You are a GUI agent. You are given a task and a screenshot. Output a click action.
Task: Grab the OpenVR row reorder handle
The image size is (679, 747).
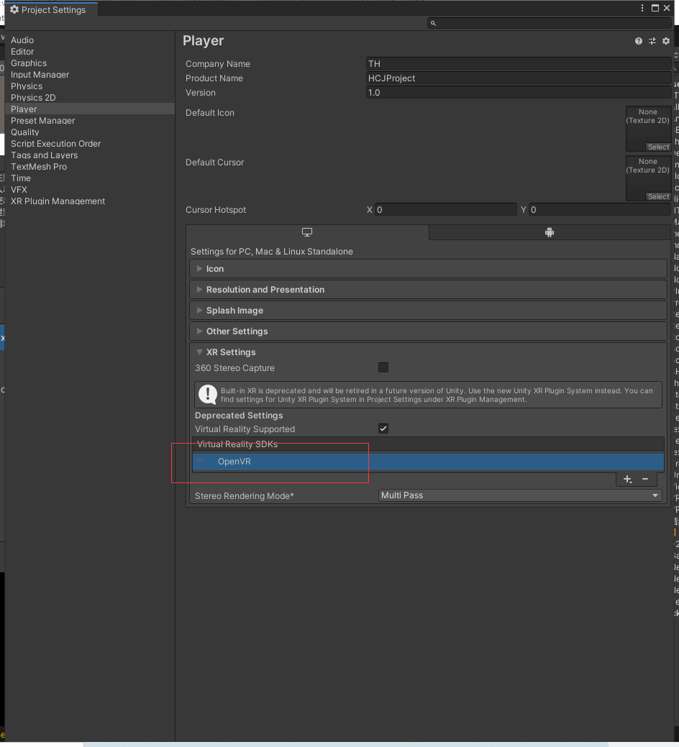coord(200,461)
